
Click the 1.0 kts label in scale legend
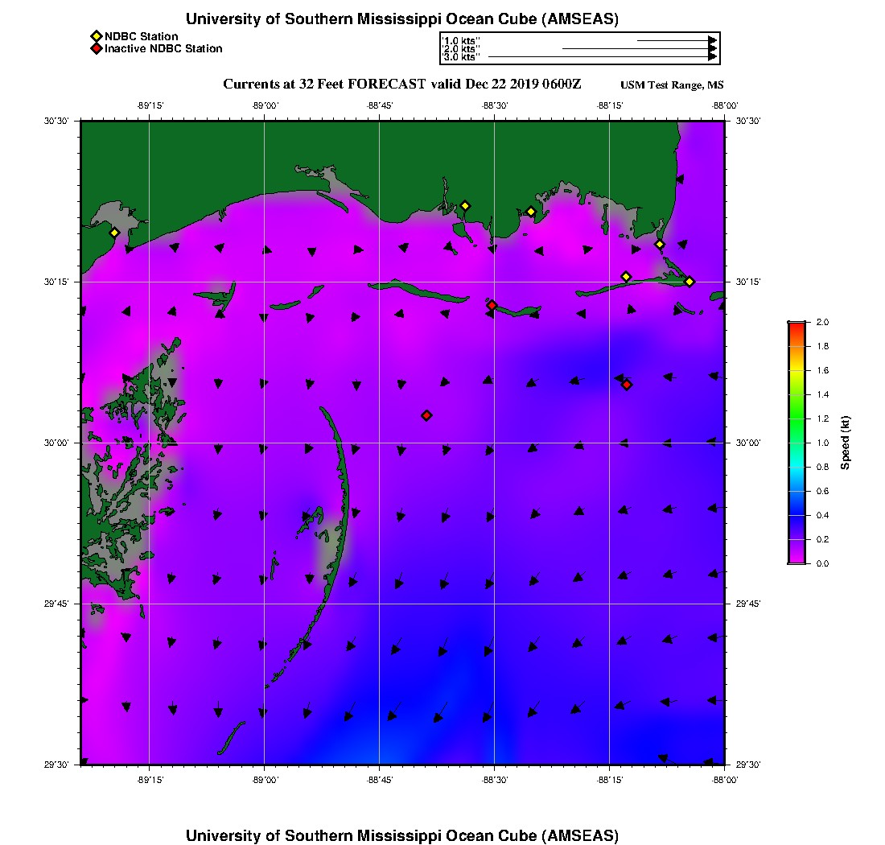pyautogui.click(x=461, y=40)
